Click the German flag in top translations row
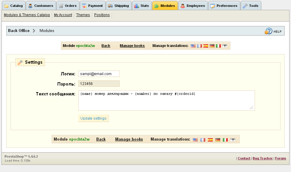Viewport: 291px width, 172px height. click(x=212, y=46)
